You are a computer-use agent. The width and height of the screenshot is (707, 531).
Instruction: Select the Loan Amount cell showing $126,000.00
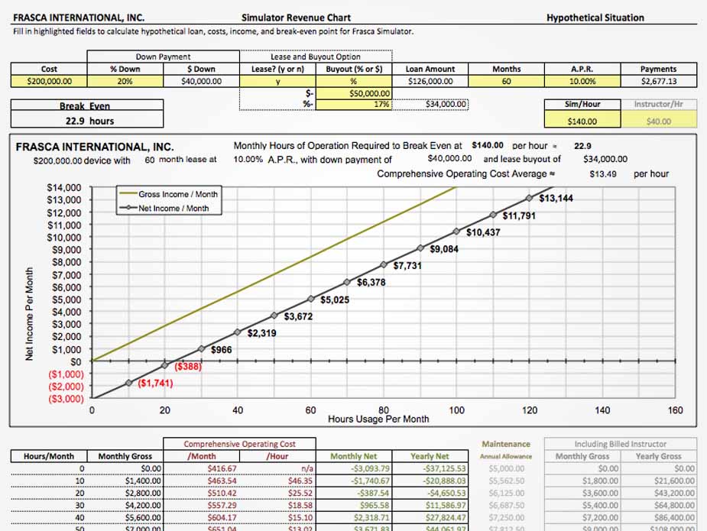tap(430, 81)
